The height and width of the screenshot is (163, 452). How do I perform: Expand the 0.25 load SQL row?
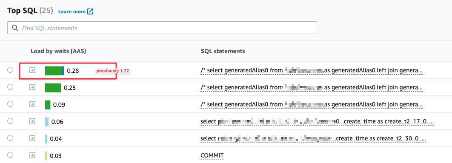pos(33,87)
